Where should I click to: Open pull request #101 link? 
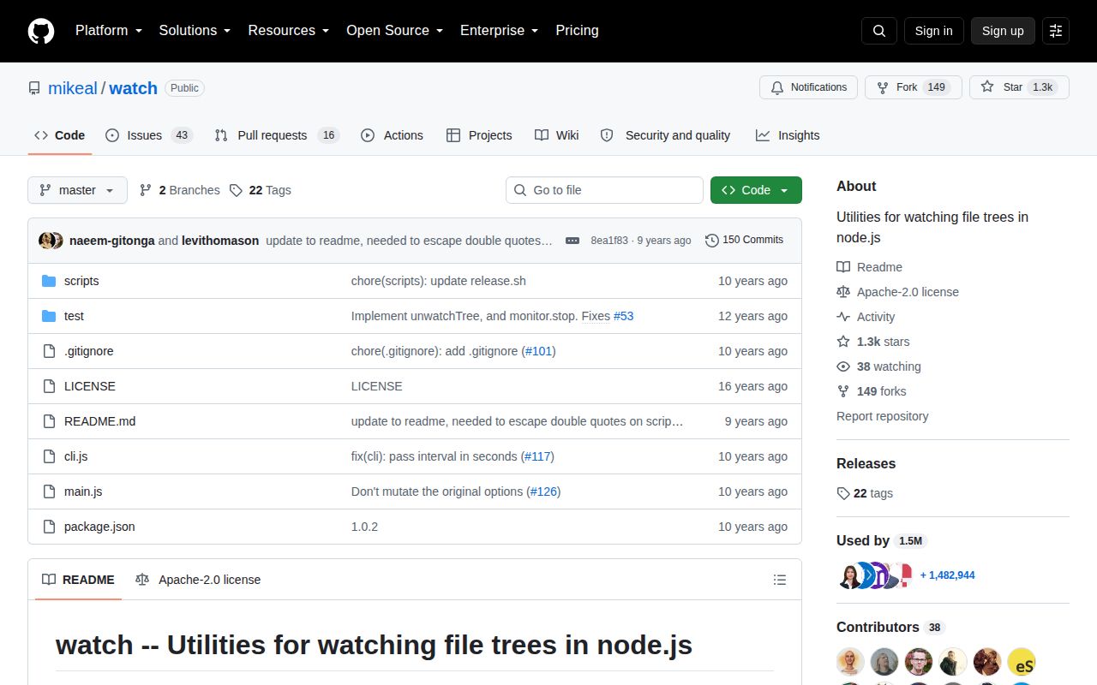(x=539, y=351)
